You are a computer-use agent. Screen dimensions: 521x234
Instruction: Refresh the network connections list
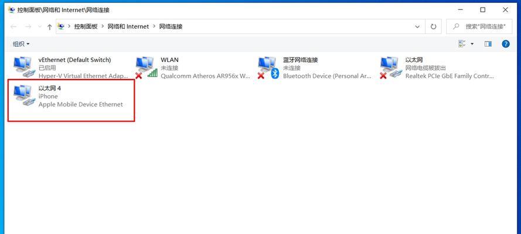[433, 26]
